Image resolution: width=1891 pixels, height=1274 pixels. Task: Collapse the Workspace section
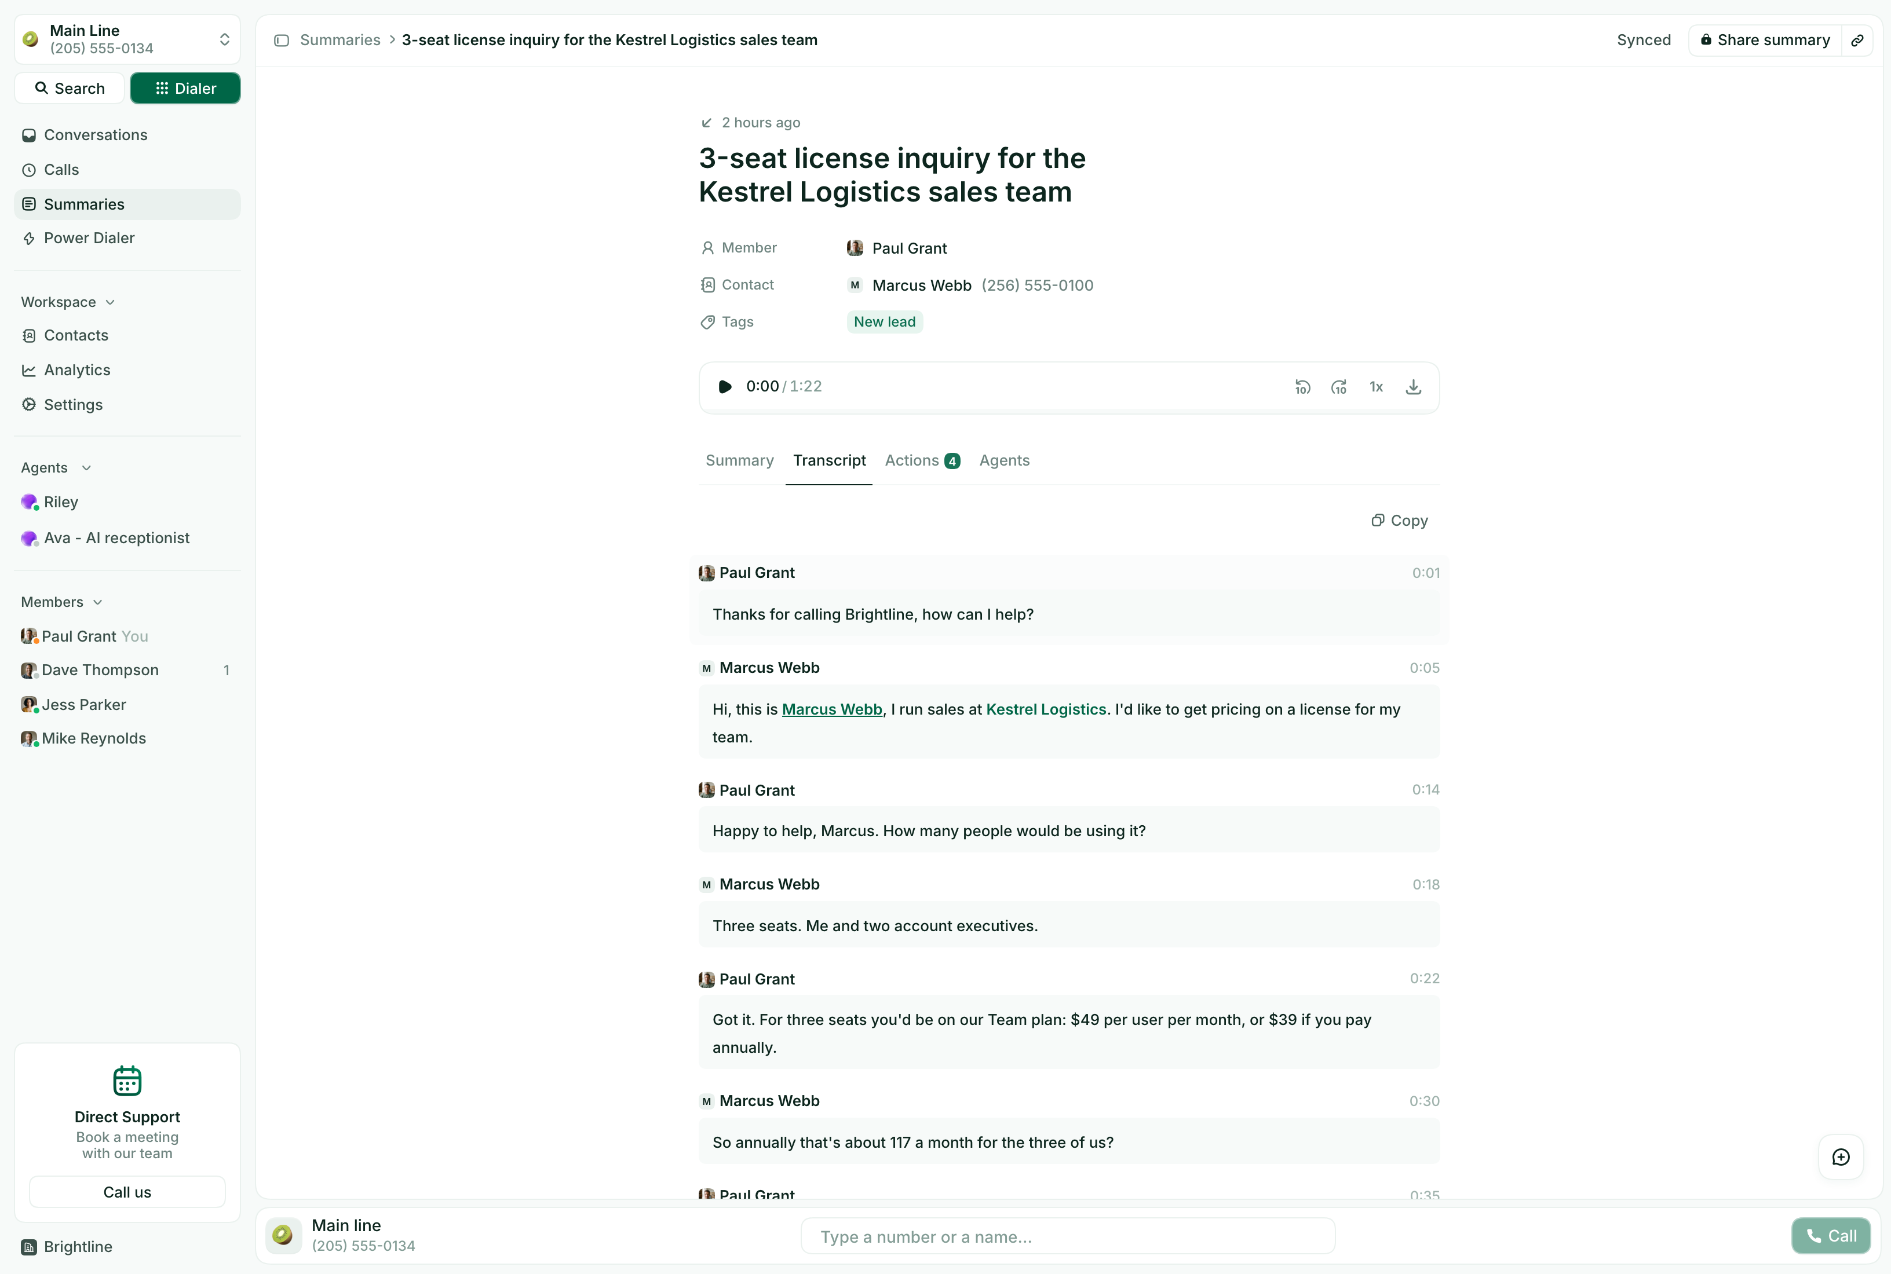point(68,302)
